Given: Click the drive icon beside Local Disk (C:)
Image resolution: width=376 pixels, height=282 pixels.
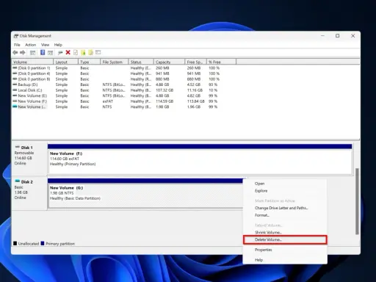Looking at the screenshot, I should (x=15, y=90).
